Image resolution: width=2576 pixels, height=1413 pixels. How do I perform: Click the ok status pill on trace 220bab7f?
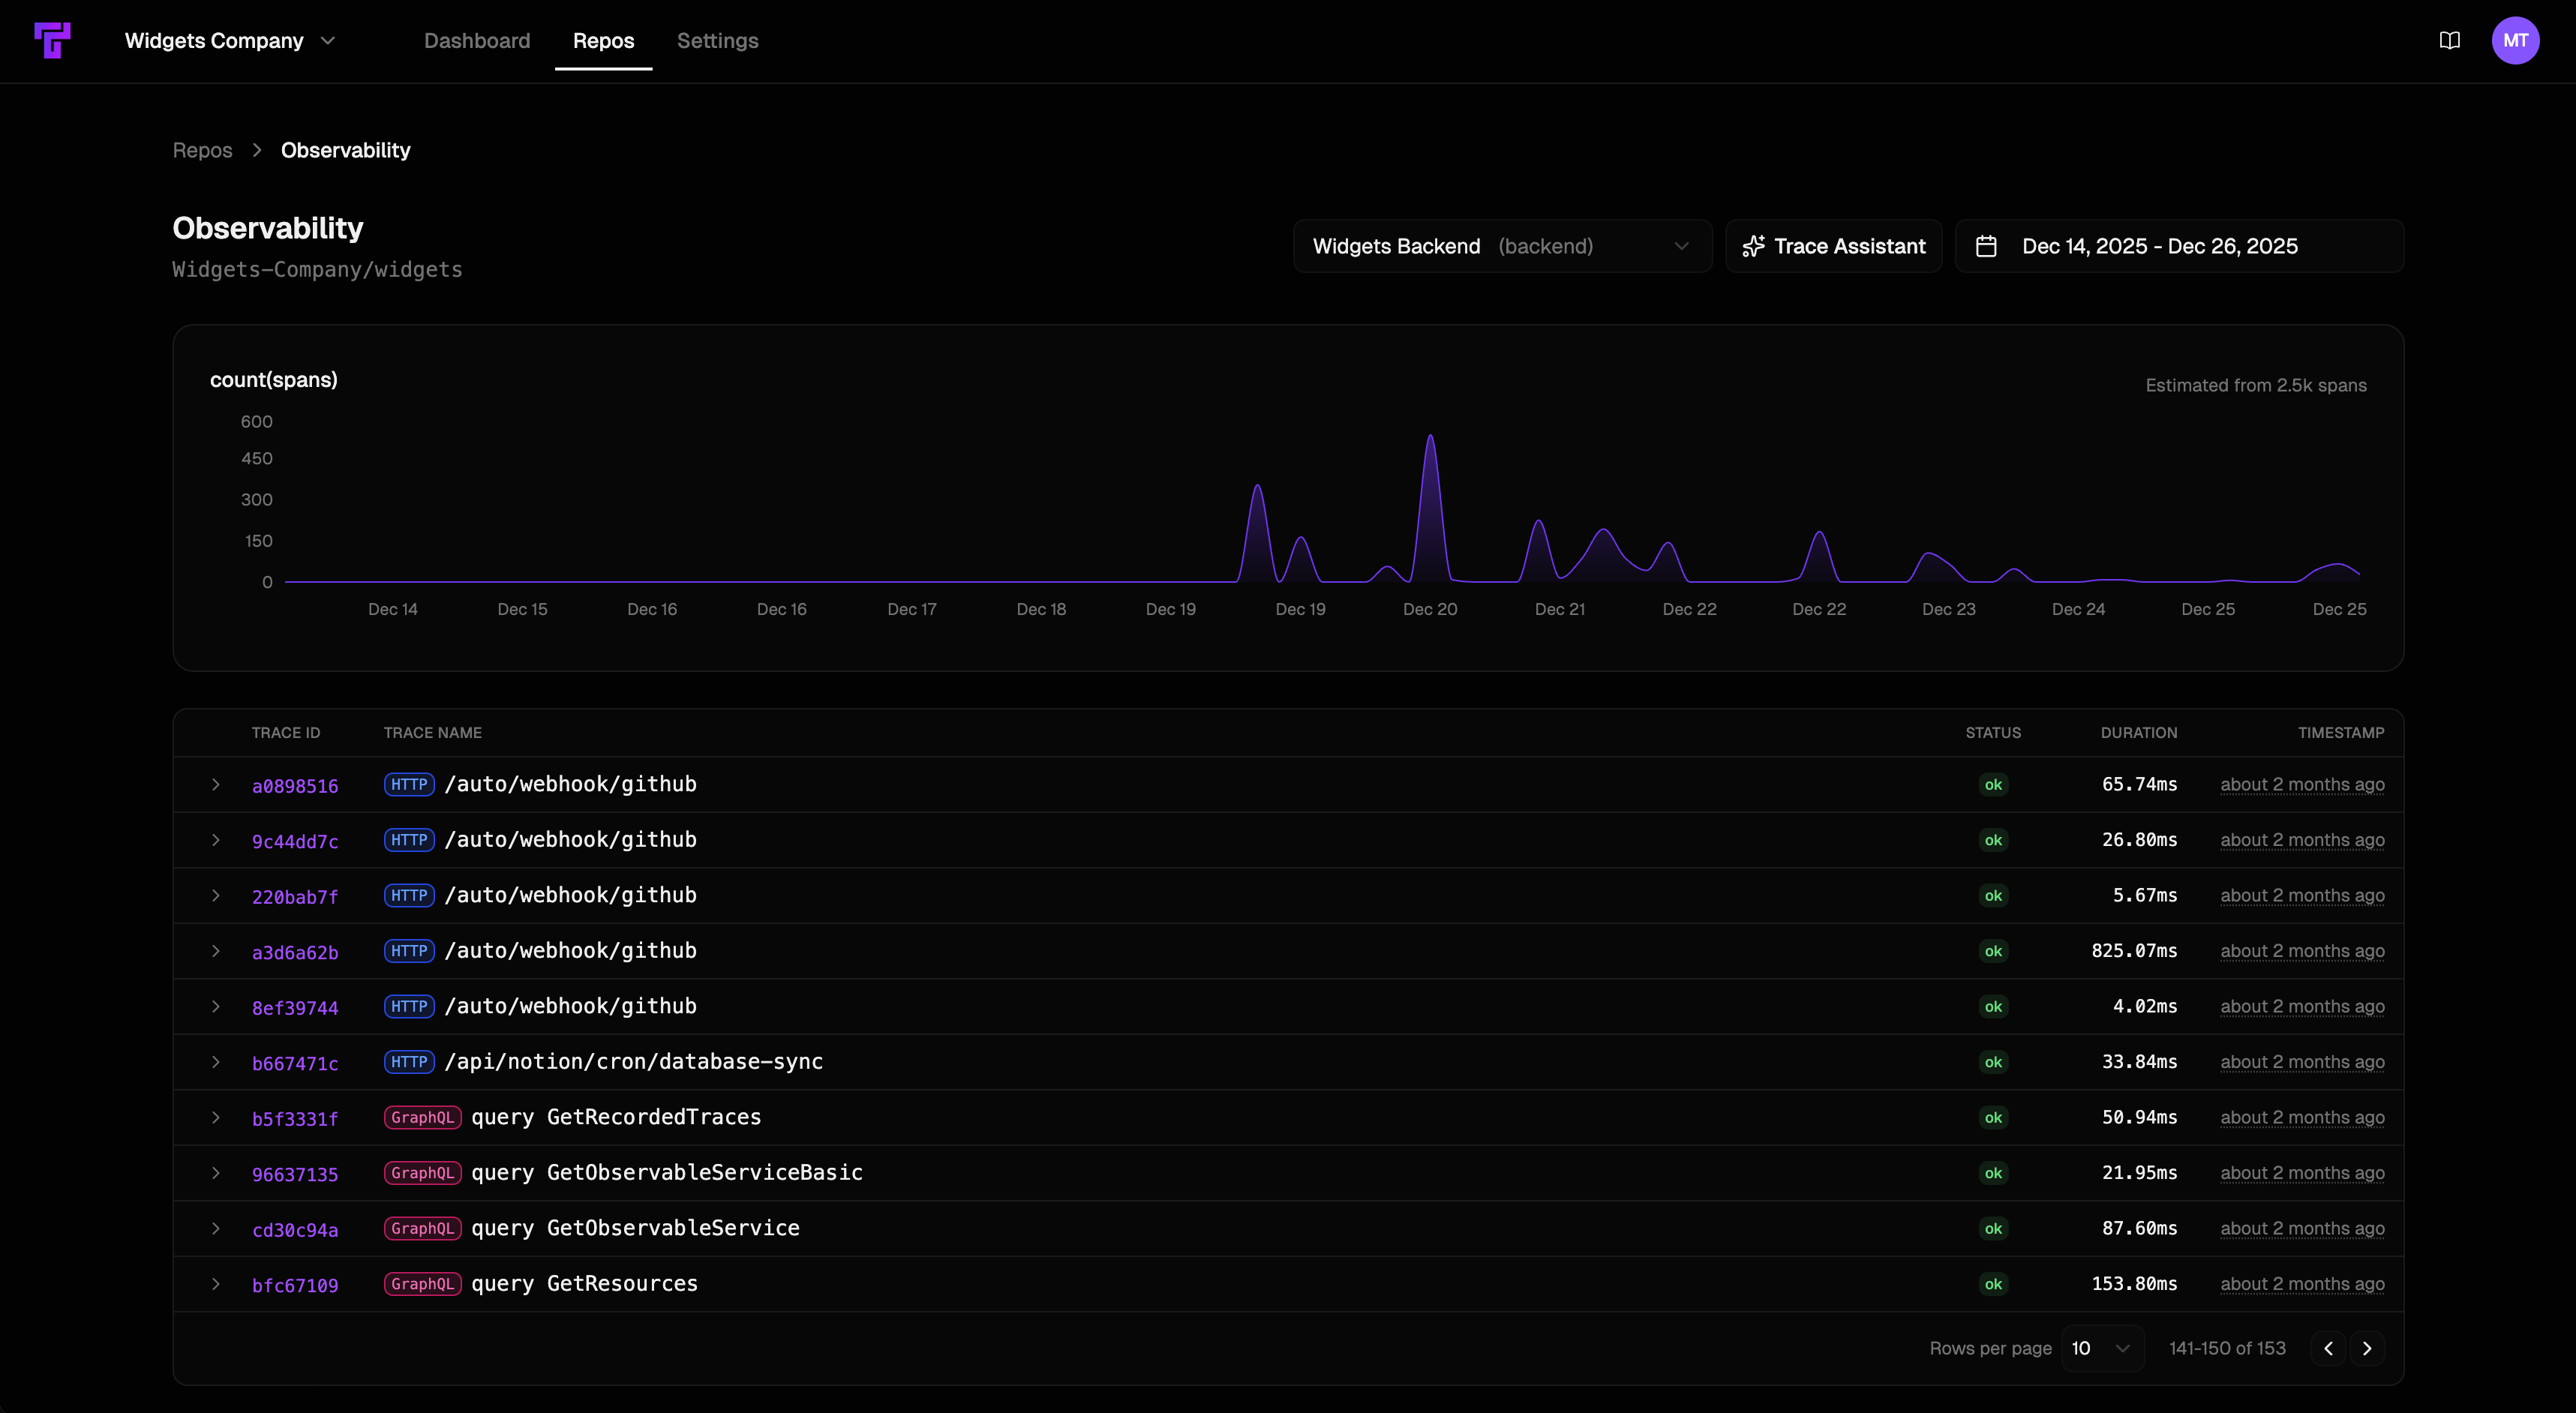(1993, 896)
